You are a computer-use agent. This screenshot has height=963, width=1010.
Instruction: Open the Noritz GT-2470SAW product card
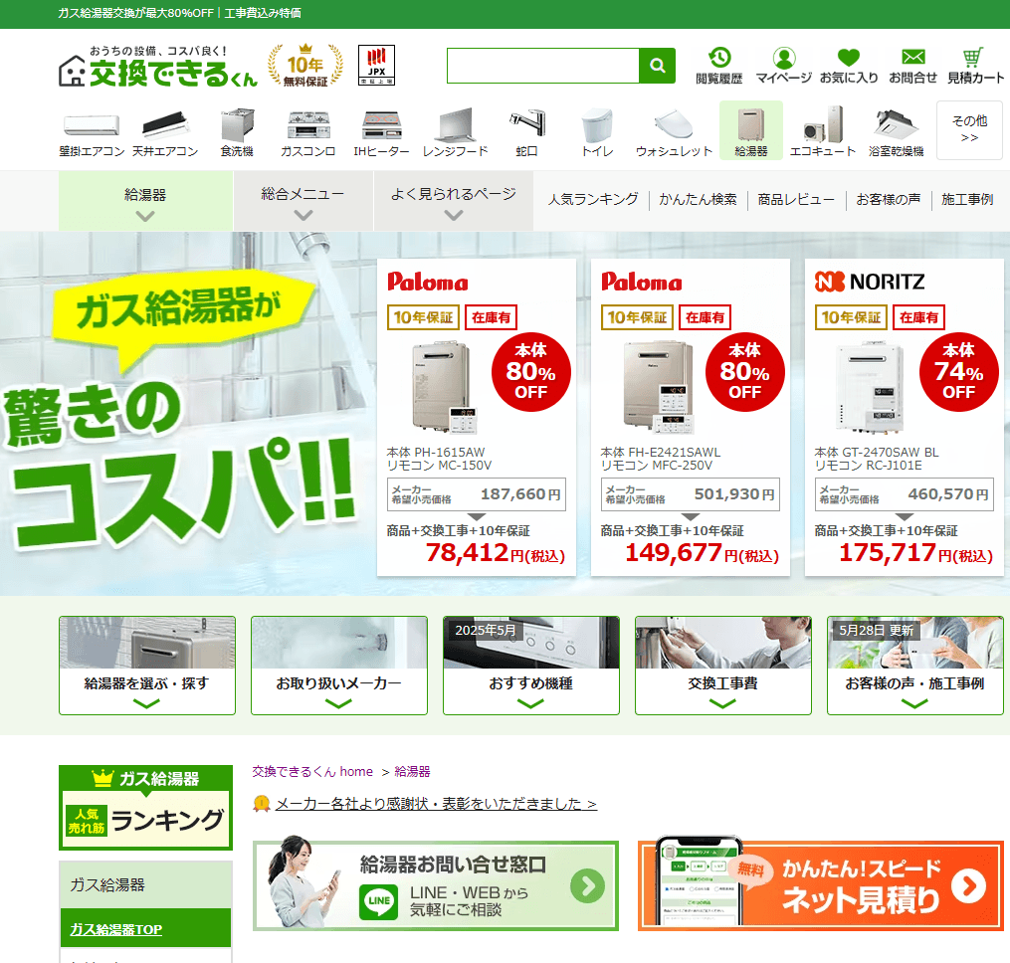[x=904, y=417]
